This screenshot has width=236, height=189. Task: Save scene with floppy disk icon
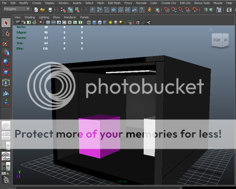click(x=50, y=10)
